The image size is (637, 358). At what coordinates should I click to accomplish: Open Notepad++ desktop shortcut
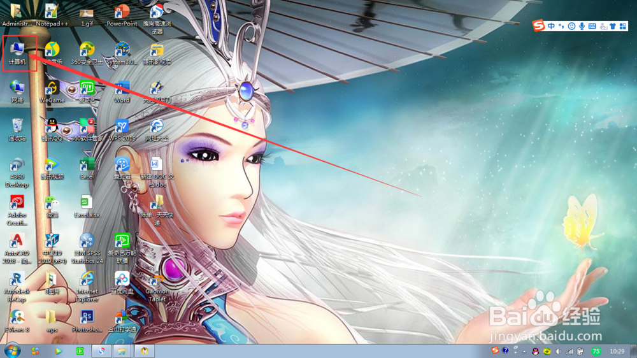52,14
